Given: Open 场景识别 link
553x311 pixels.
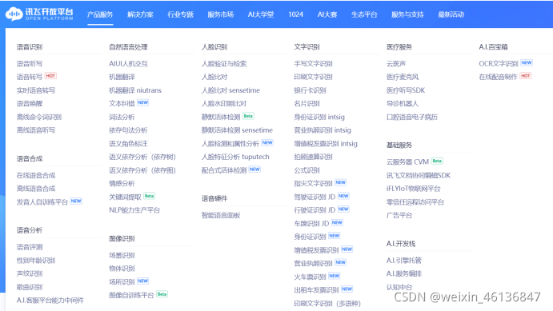Looking at the screenshot, I should (122, 255).
